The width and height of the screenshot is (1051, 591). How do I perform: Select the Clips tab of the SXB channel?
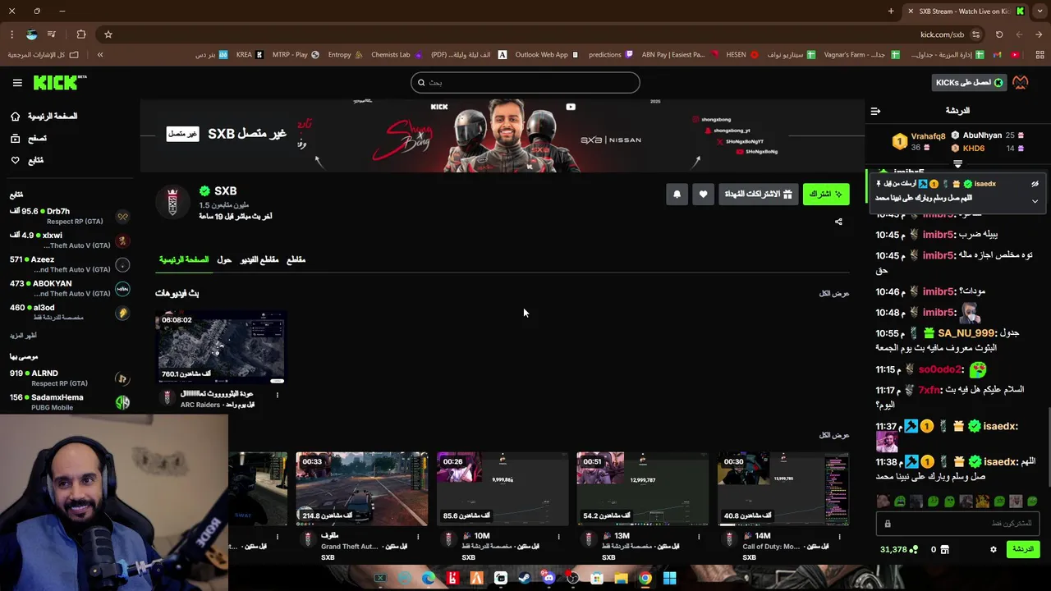(x=296, y=259)
